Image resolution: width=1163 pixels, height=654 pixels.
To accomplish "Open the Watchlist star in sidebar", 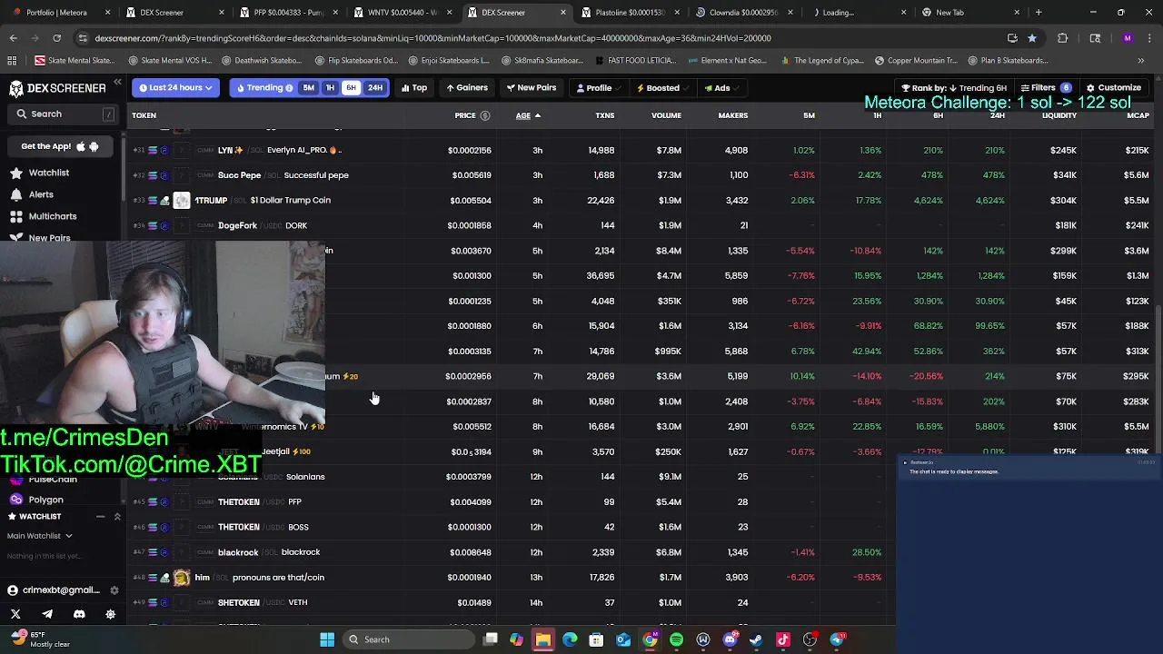I will tap(16, 173).
